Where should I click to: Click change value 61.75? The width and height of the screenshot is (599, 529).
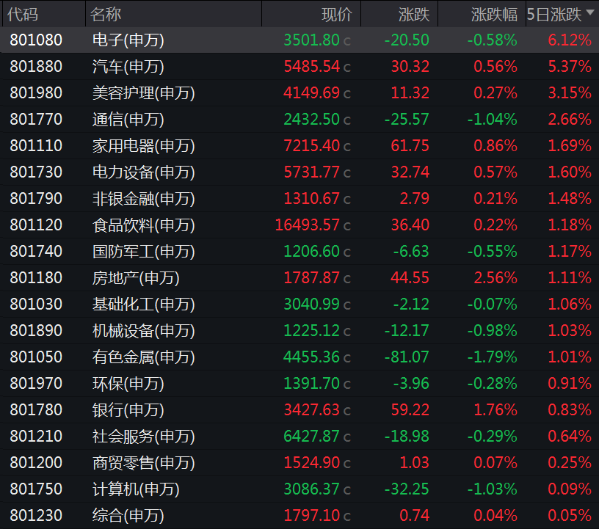click(410, 145)
